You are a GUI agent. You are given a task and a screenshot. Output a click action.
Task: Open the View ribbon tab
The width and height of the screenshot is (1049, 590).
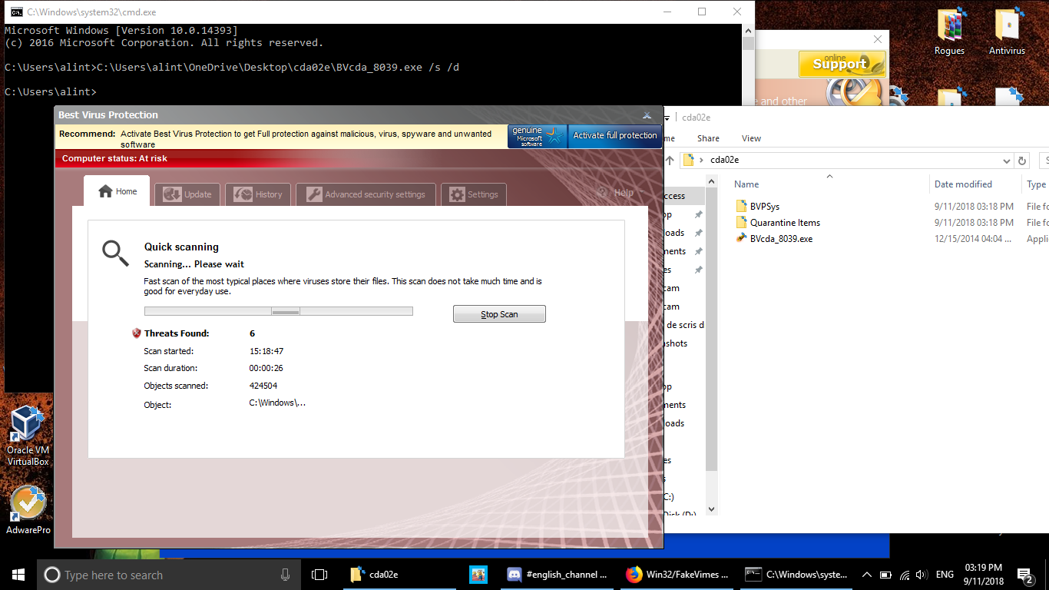tap(751, 138)
